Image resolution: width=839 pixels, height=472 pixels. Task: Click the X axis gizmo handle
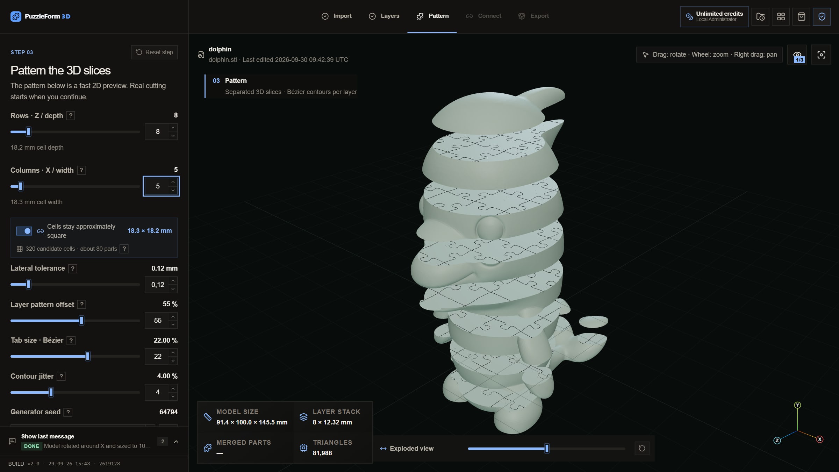820,439
